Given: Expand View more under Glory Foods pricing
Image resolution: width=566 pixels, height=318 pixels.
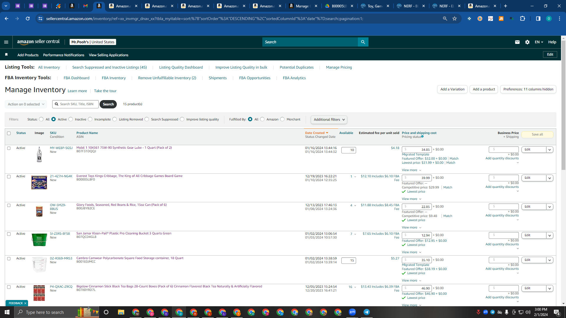Looking at the screenshot, I should tap(412, 227).
